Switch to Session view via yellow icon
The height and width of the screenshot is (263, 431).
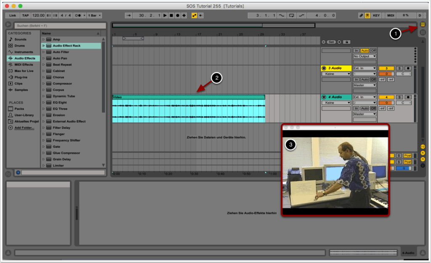(x=423, y=25)
